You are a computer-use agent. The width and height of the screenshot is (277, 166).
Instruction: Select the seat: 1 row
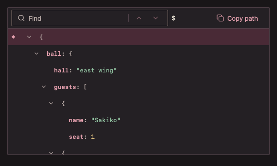point(138,136)
